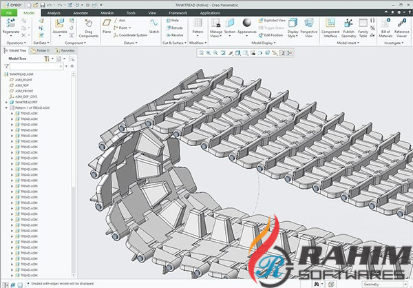
Task: Toggle datum display filters icon
Action: (x=275, y=53)
